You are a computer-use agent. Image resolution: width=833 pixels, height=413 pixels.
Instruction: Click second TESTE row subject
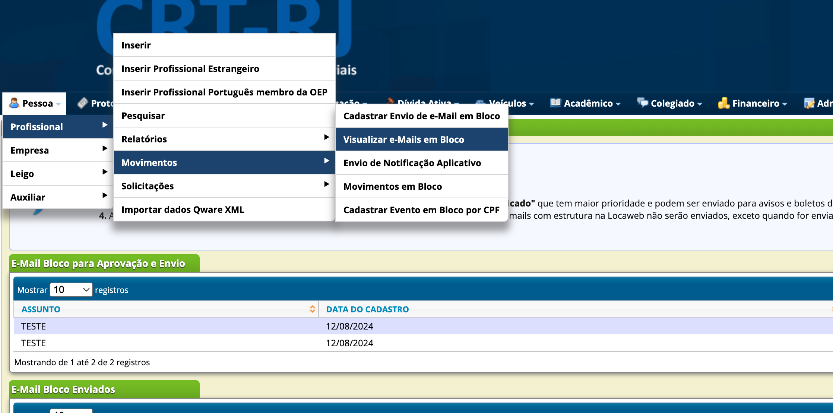click(x=34, y=343)
